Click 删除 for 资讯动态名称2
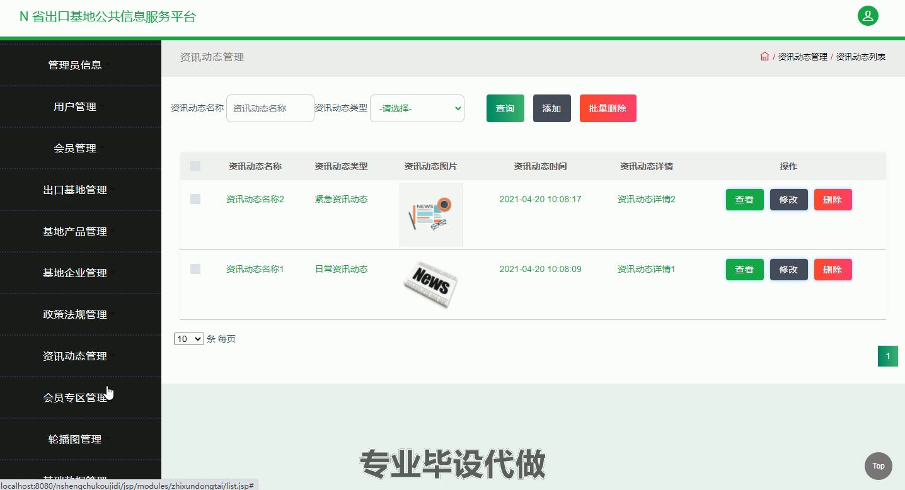Viewport: 905px width, 490px height. (x=833, y=200)
